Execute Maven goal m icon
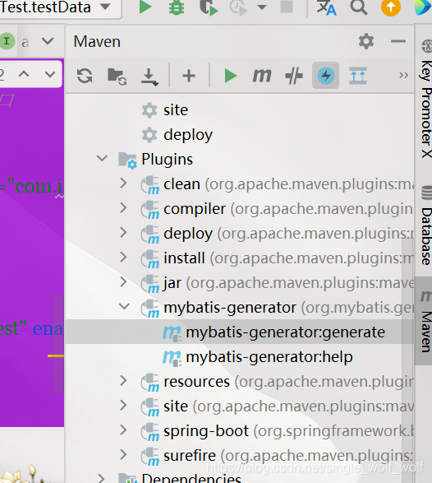The width and height of the screenshot is (432, 483). click(262, 76)
